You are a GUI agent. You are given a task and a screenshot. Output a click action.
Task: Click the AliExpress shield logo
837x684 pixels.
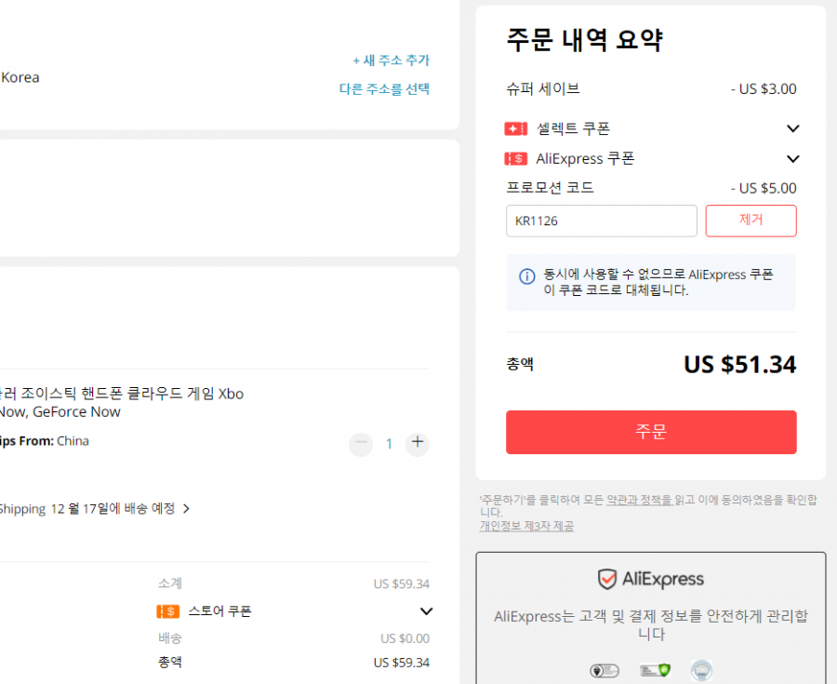pos(607,579)
